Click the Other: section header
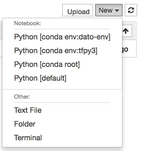 pyautogui.click(x=22, y=97)
